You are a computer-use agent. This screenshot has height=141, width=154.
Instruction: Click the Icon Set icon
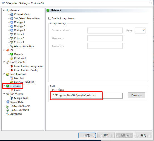click(x=11, y=78)
